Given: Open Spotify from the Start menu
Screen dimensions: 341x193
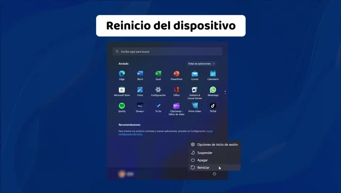Looking at the screenshot, I should pos(122,107).
